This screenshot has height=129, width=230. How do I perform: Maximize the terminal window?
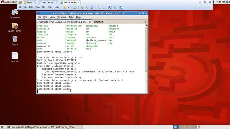click(143, 13)
